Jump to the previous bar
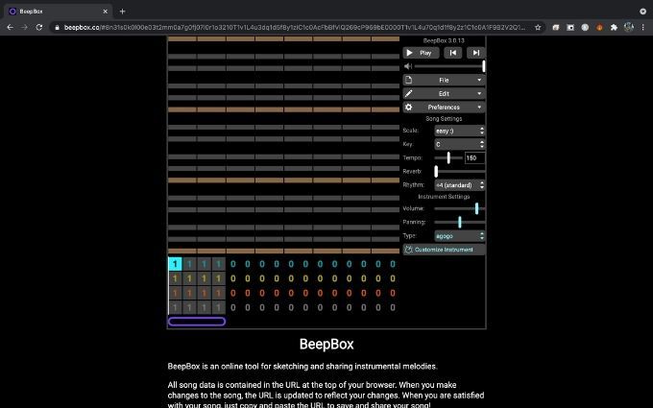This screenshot has height=408, width=653. tap(452, 53)
